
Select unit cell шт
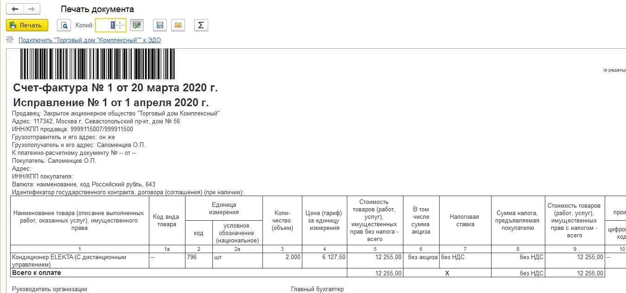point(237,260)
